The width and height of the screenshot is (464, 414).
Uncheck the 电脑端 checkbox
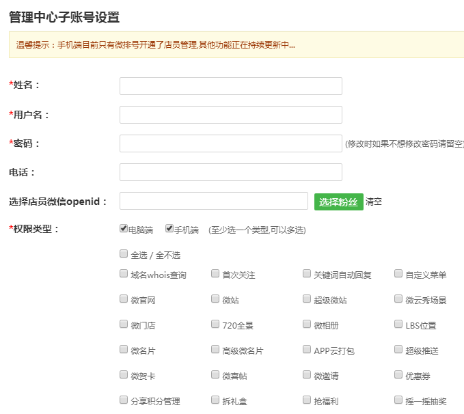(124, 229)
